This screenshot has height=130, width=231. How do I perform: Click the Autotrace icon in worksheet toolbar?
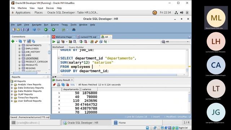tap(70, 42)
